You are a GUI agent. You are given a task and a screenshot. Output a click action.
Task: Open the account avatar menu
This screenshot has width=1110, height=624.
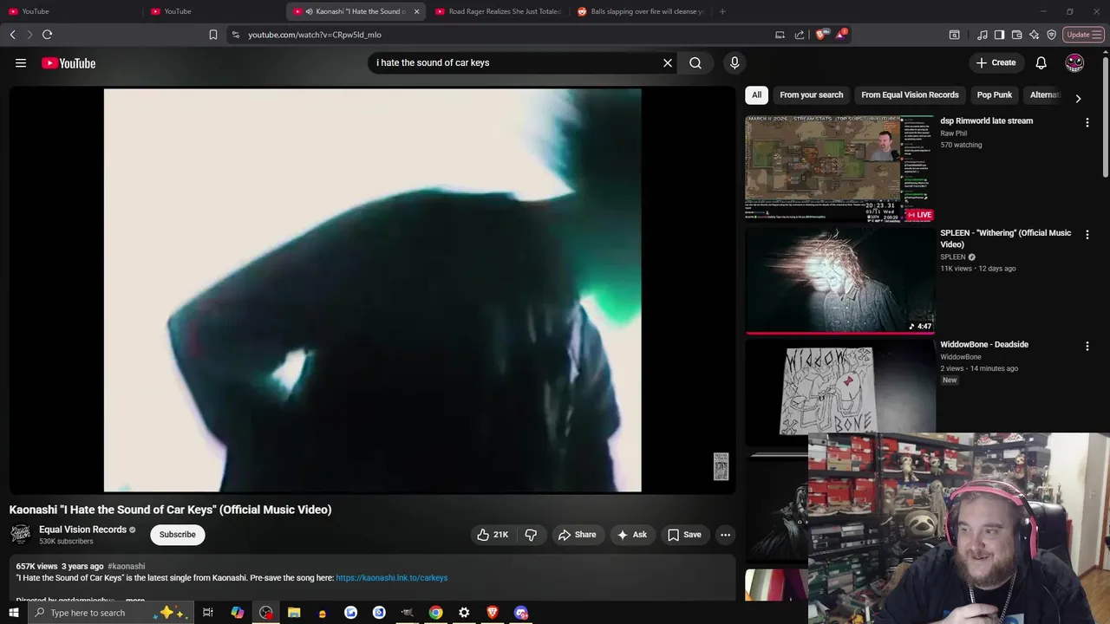(1074, 63)
